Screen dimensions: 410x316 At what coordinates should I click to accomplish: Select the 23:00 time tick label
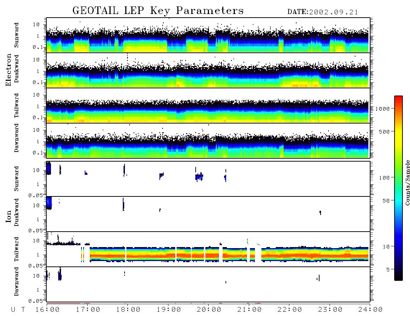point(330,310)
